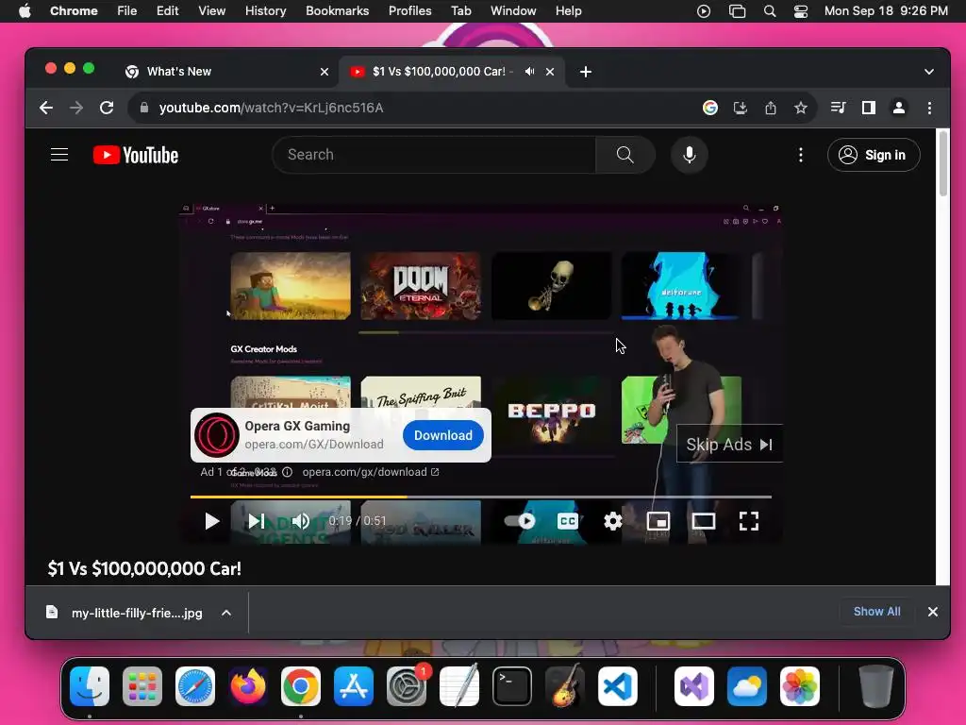
Task: Toggle closed captions CC button
Action: pyautogui.click(x=567, y=521)
